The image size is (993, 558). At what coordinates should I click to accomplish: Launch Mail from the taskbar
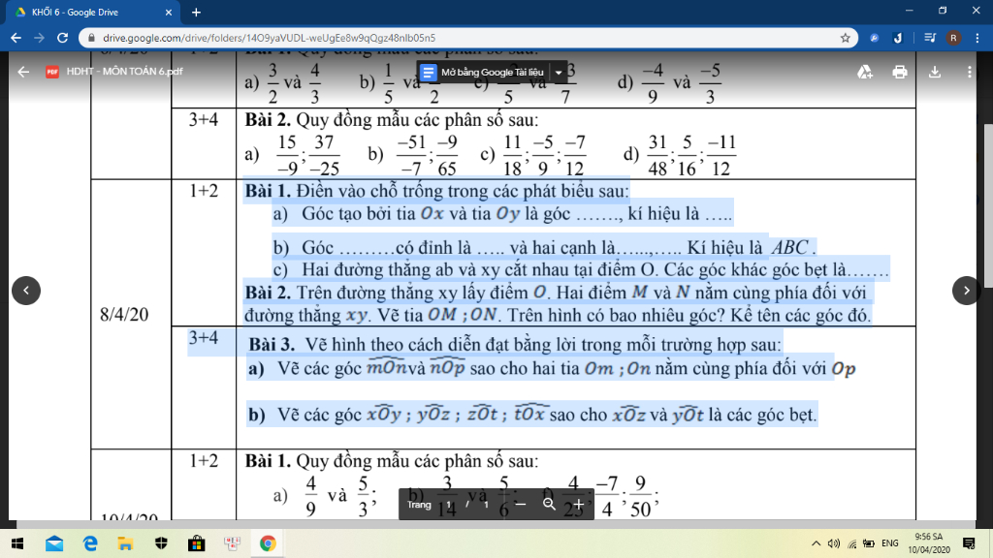[x=54, y=543]
